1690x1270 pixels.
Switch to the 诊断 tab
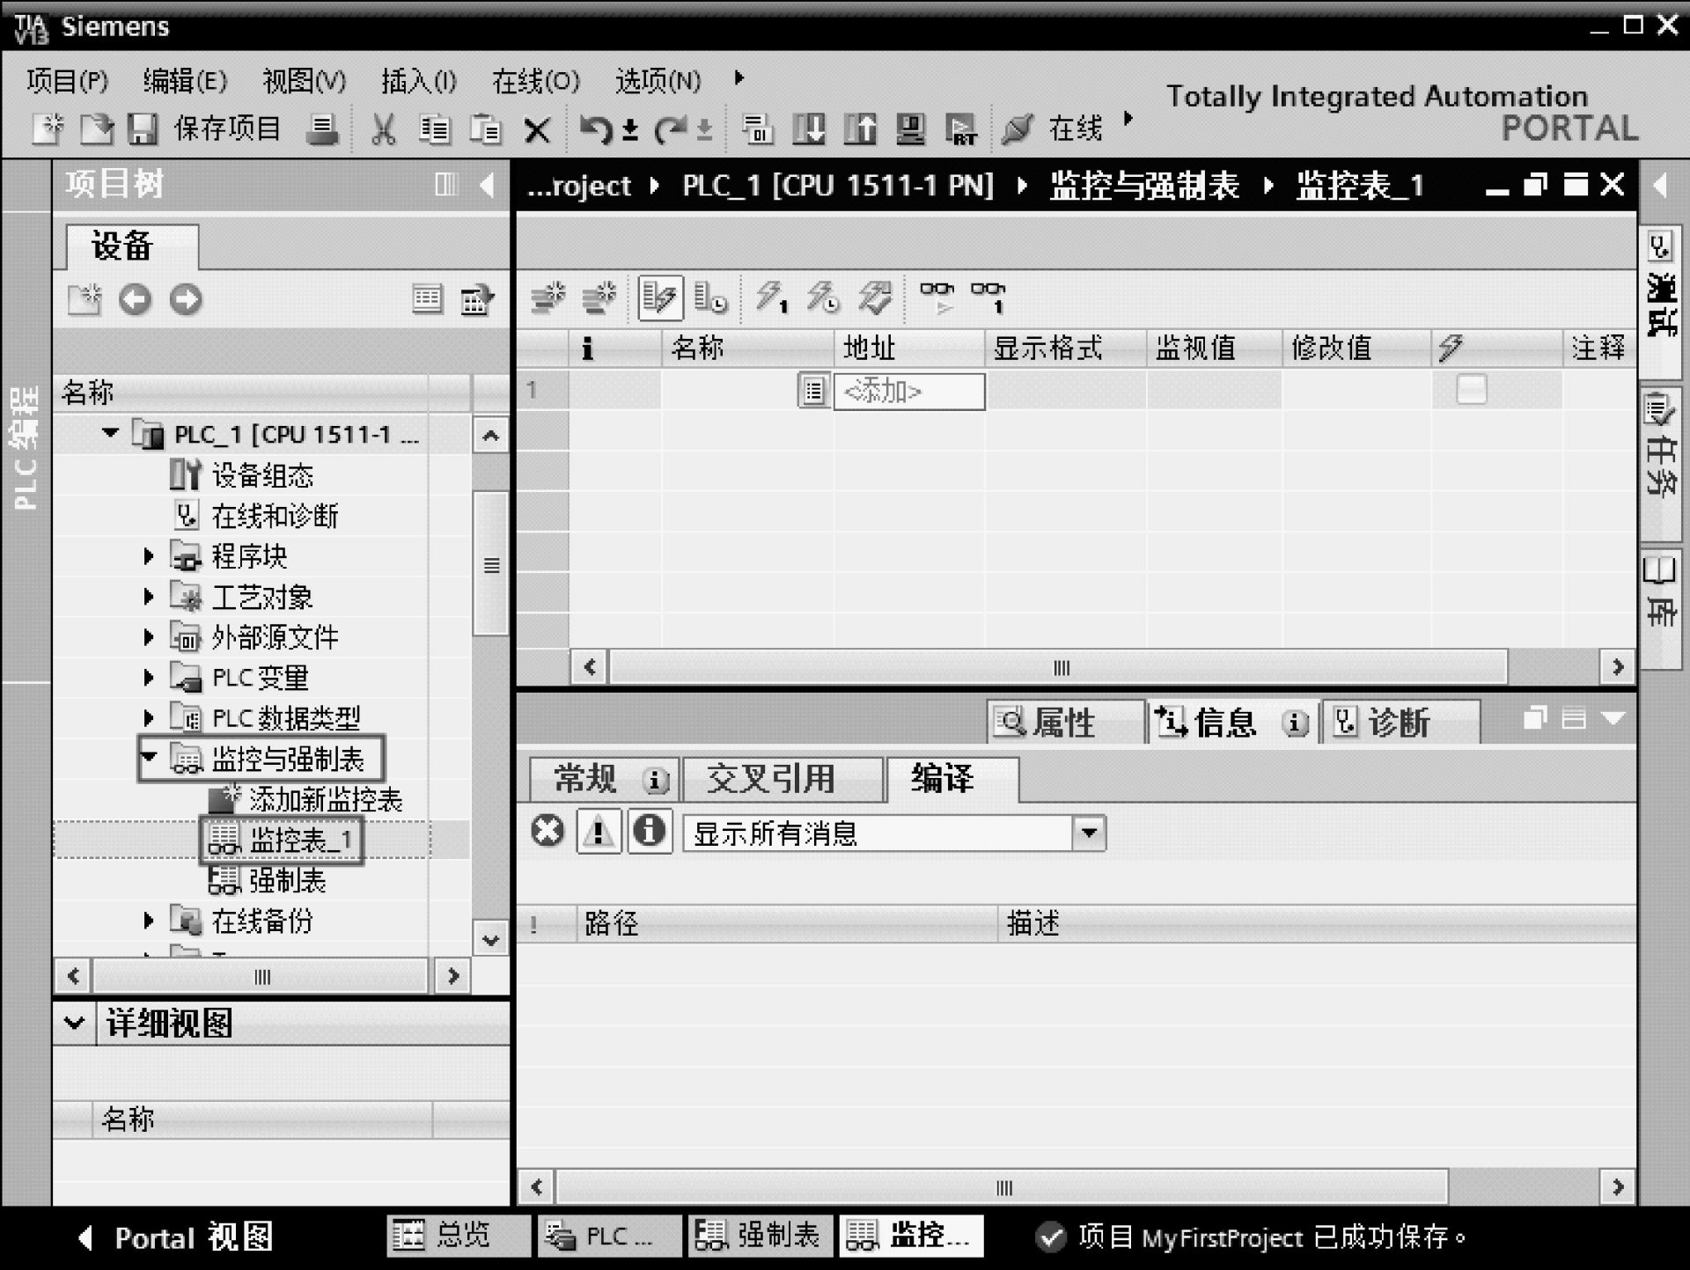click(x=1401, y=723)
